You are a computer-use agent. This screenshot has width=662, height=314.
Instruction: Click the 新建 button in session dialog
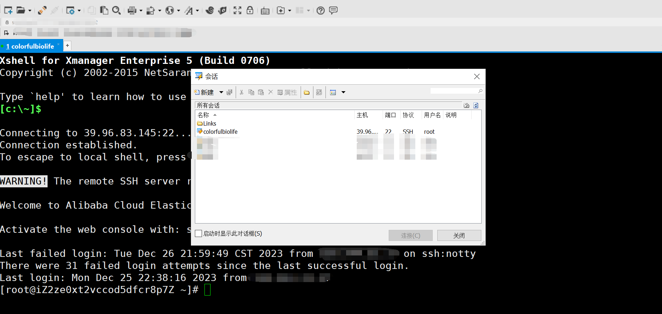coord(204,92)
